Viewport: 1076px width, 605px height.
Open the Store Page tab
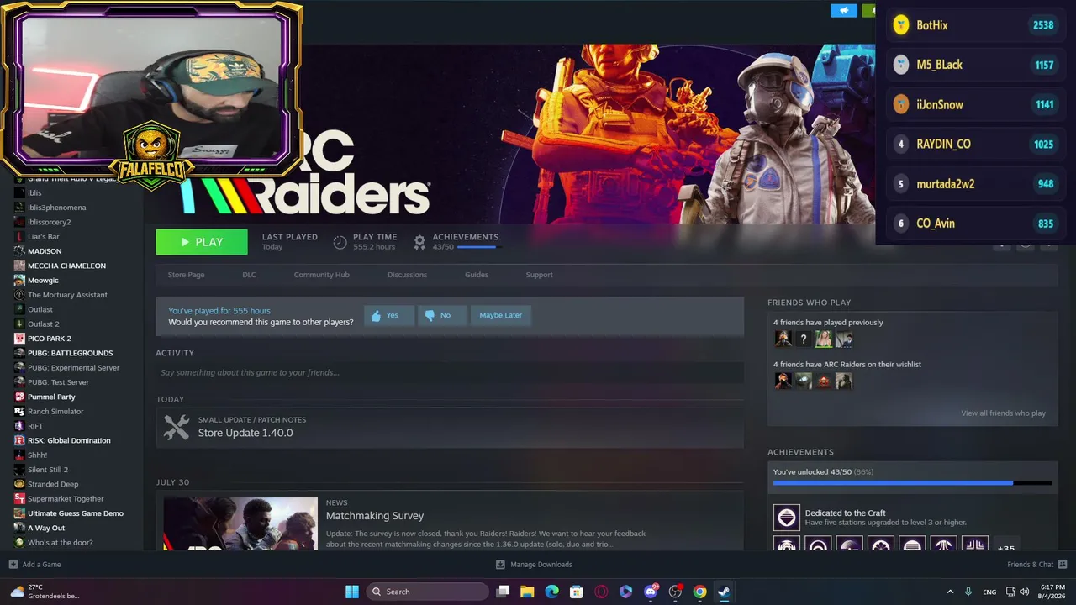click(186, 275)
